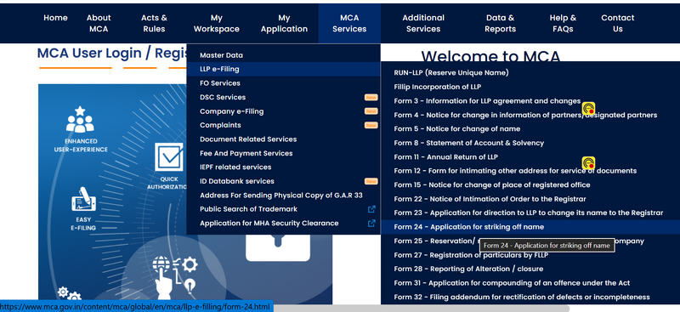Image resolution: width=680 pixels, height=312 pixels.
Task: Expand ID Databank services submenu
Action: click(x=284, y=181)
